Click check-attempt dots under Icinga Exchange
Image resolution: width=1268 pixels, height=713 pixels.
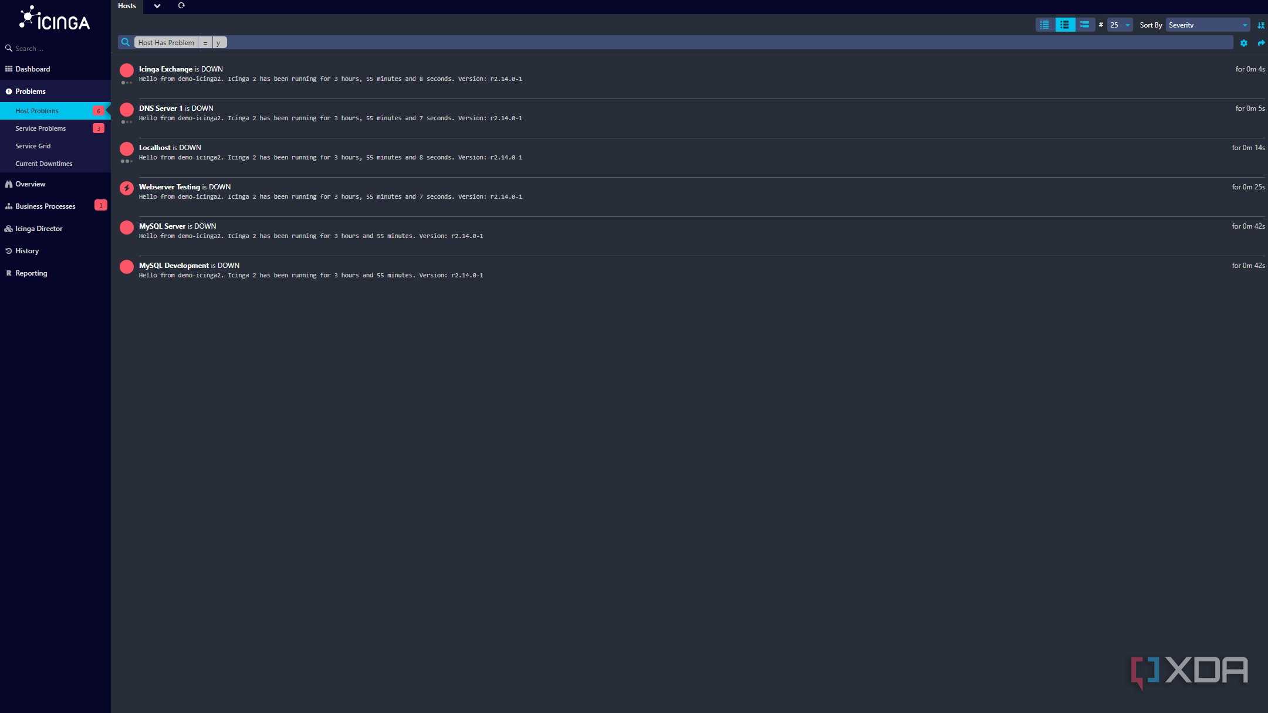point(127,83)
